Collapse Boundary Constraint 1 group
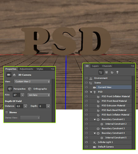Screen dimensions: 138x154 tap(95, 120)
